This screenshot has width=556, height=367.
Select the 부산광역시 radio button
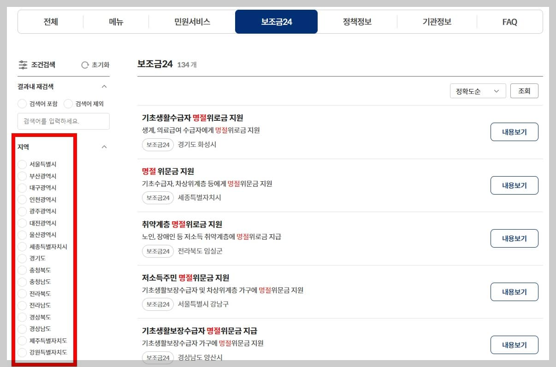point(22,176)
